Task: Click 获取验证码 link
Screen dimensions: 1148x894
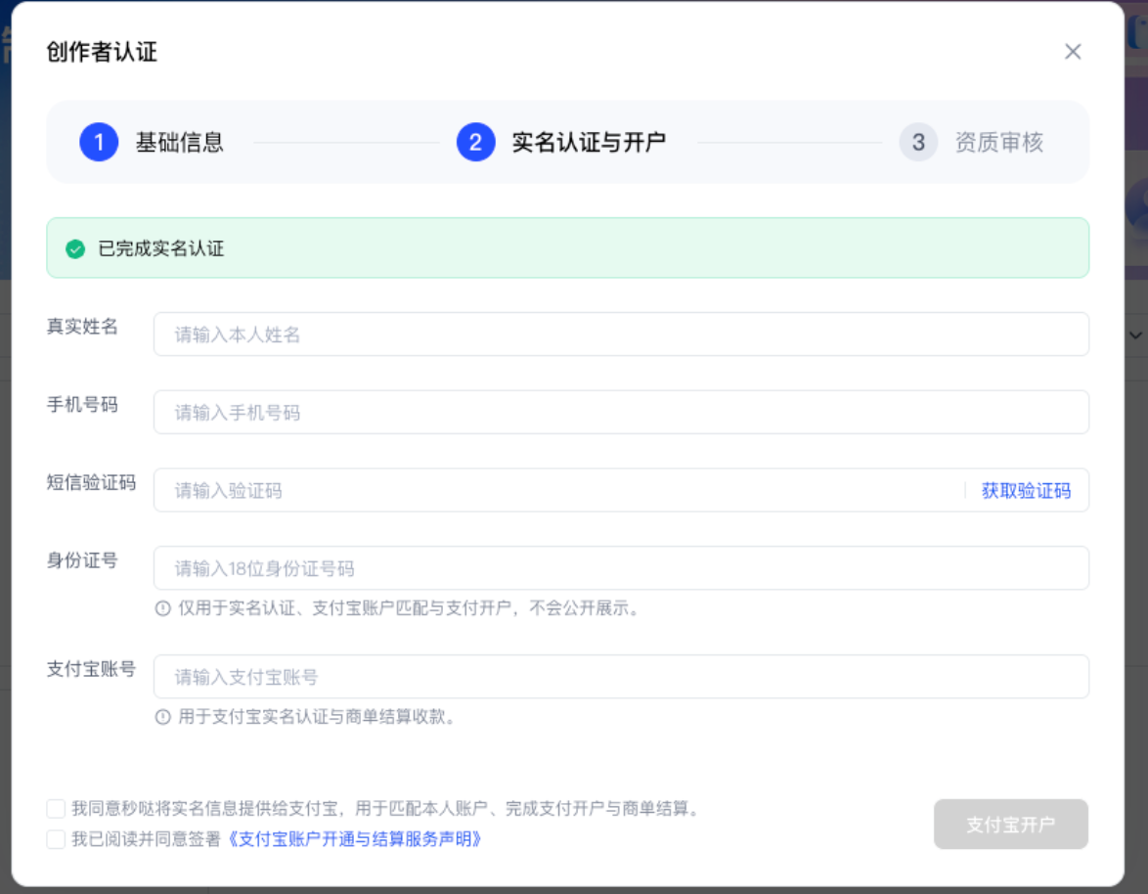Action: pos(1026,491)
